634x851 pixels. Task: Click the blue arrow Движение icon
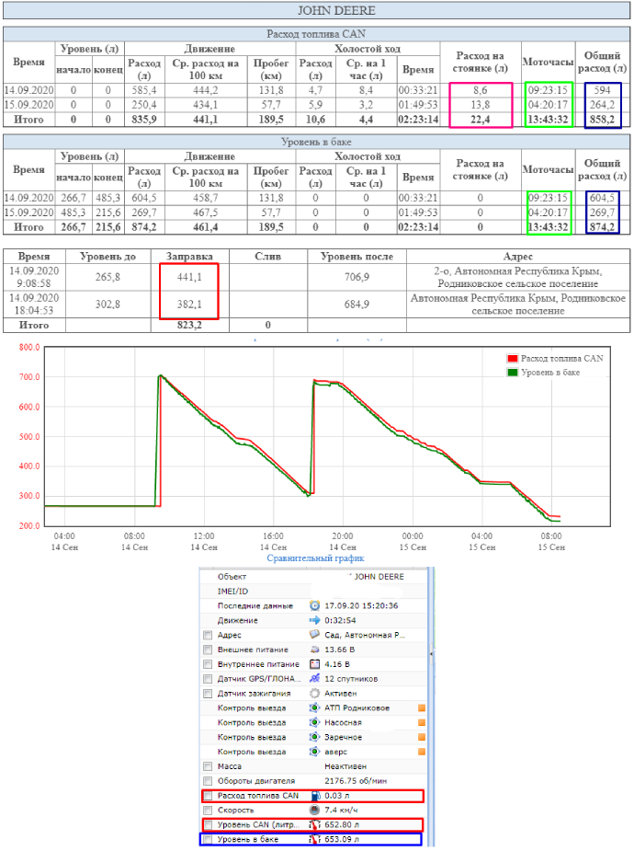pos(314,621)
